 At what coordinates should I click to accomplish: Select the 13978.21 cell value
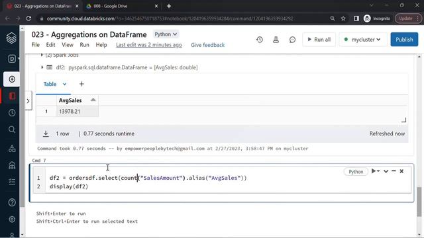coord(70,112)
